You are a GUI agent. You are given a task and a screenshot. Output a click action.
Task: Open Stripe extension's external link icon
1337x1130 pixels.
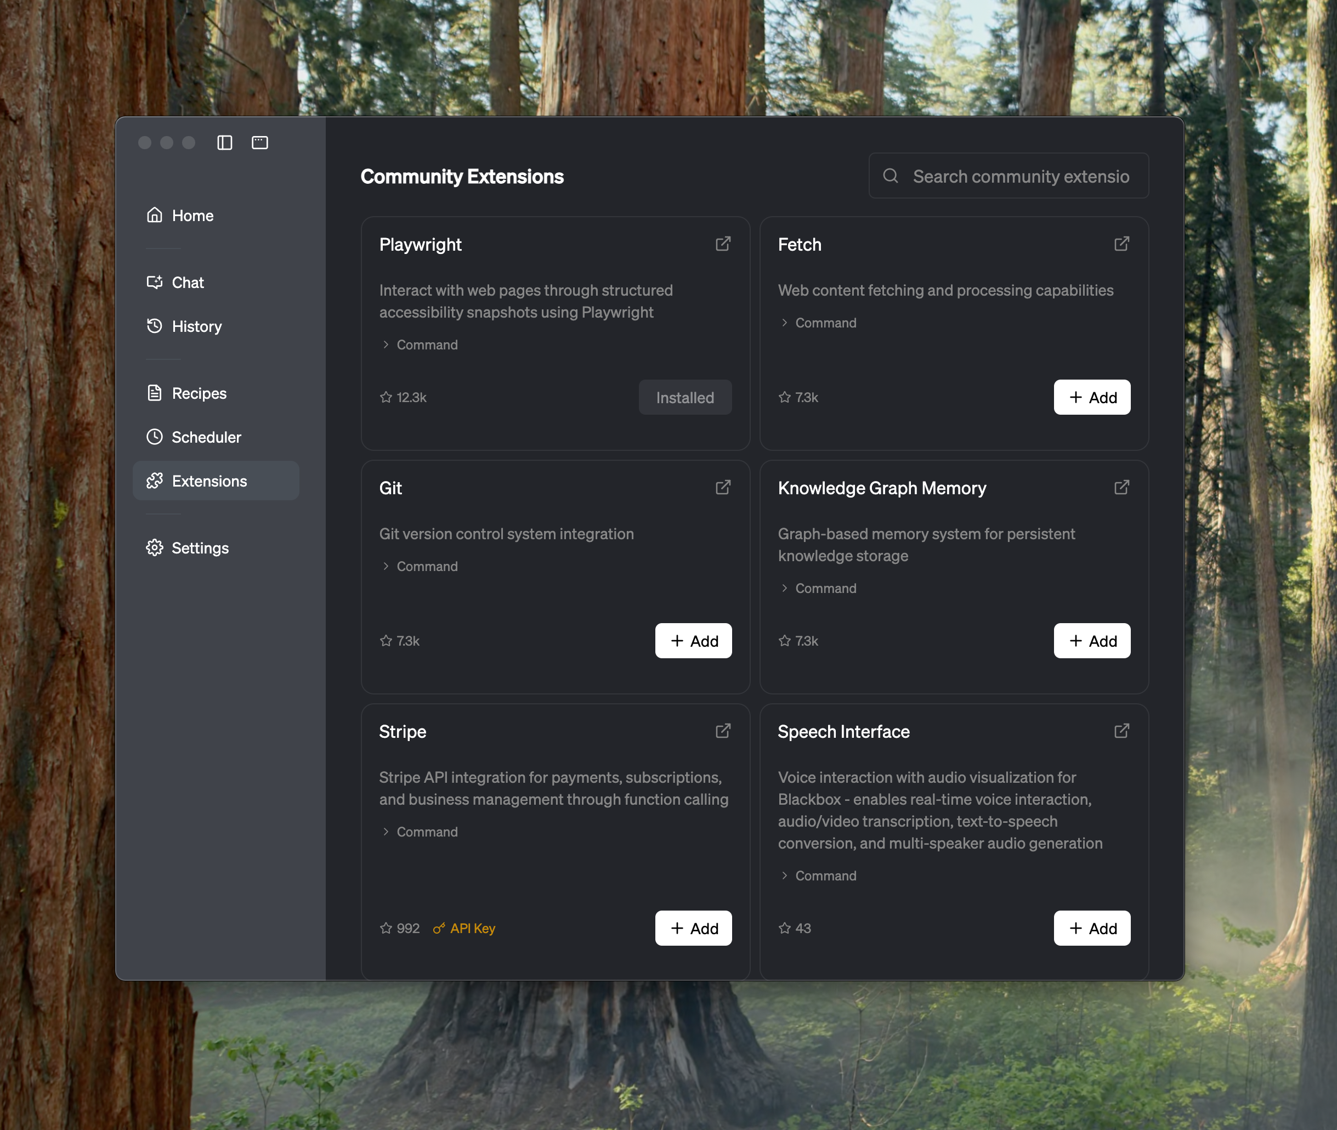pos(723,731)
